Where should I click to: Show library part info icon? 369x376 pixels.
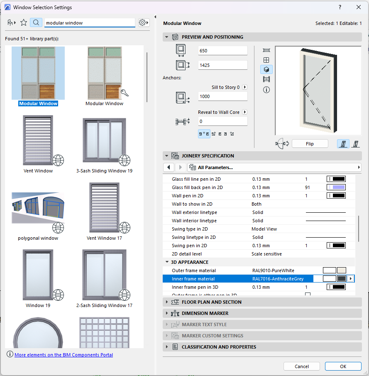tap(266, 90)
